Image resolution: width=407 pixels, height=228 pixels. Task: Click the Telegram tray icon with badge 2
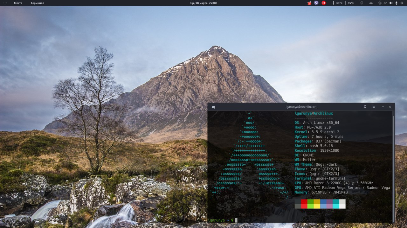[x=309, y=3]
